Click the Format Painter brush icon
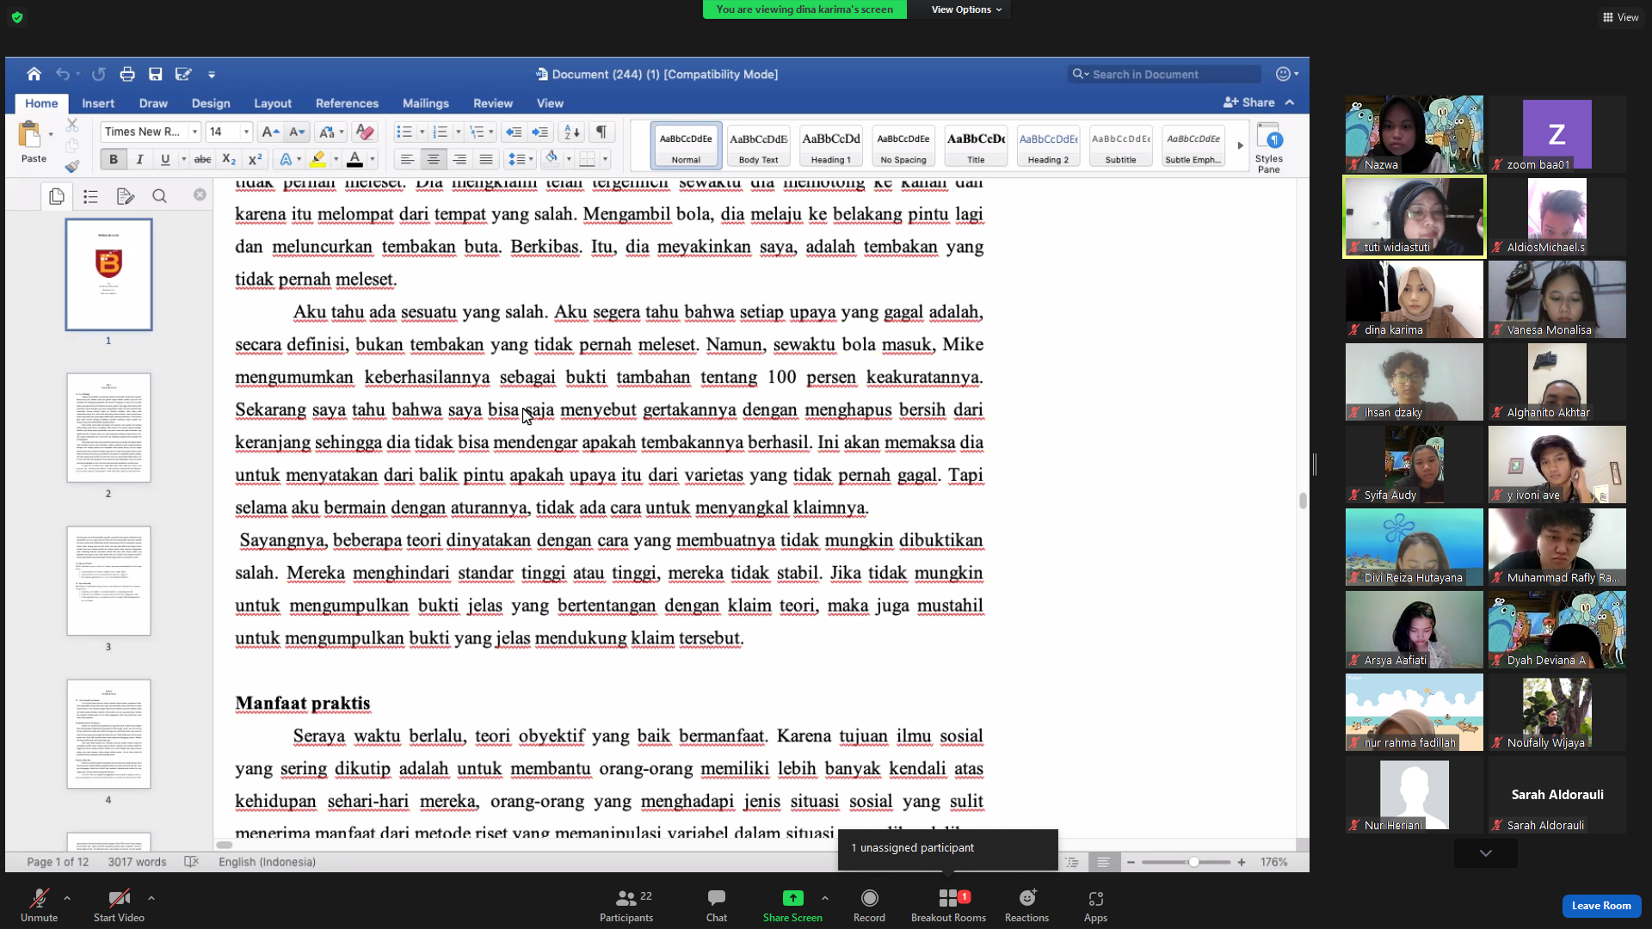 (x=72, y=166)
